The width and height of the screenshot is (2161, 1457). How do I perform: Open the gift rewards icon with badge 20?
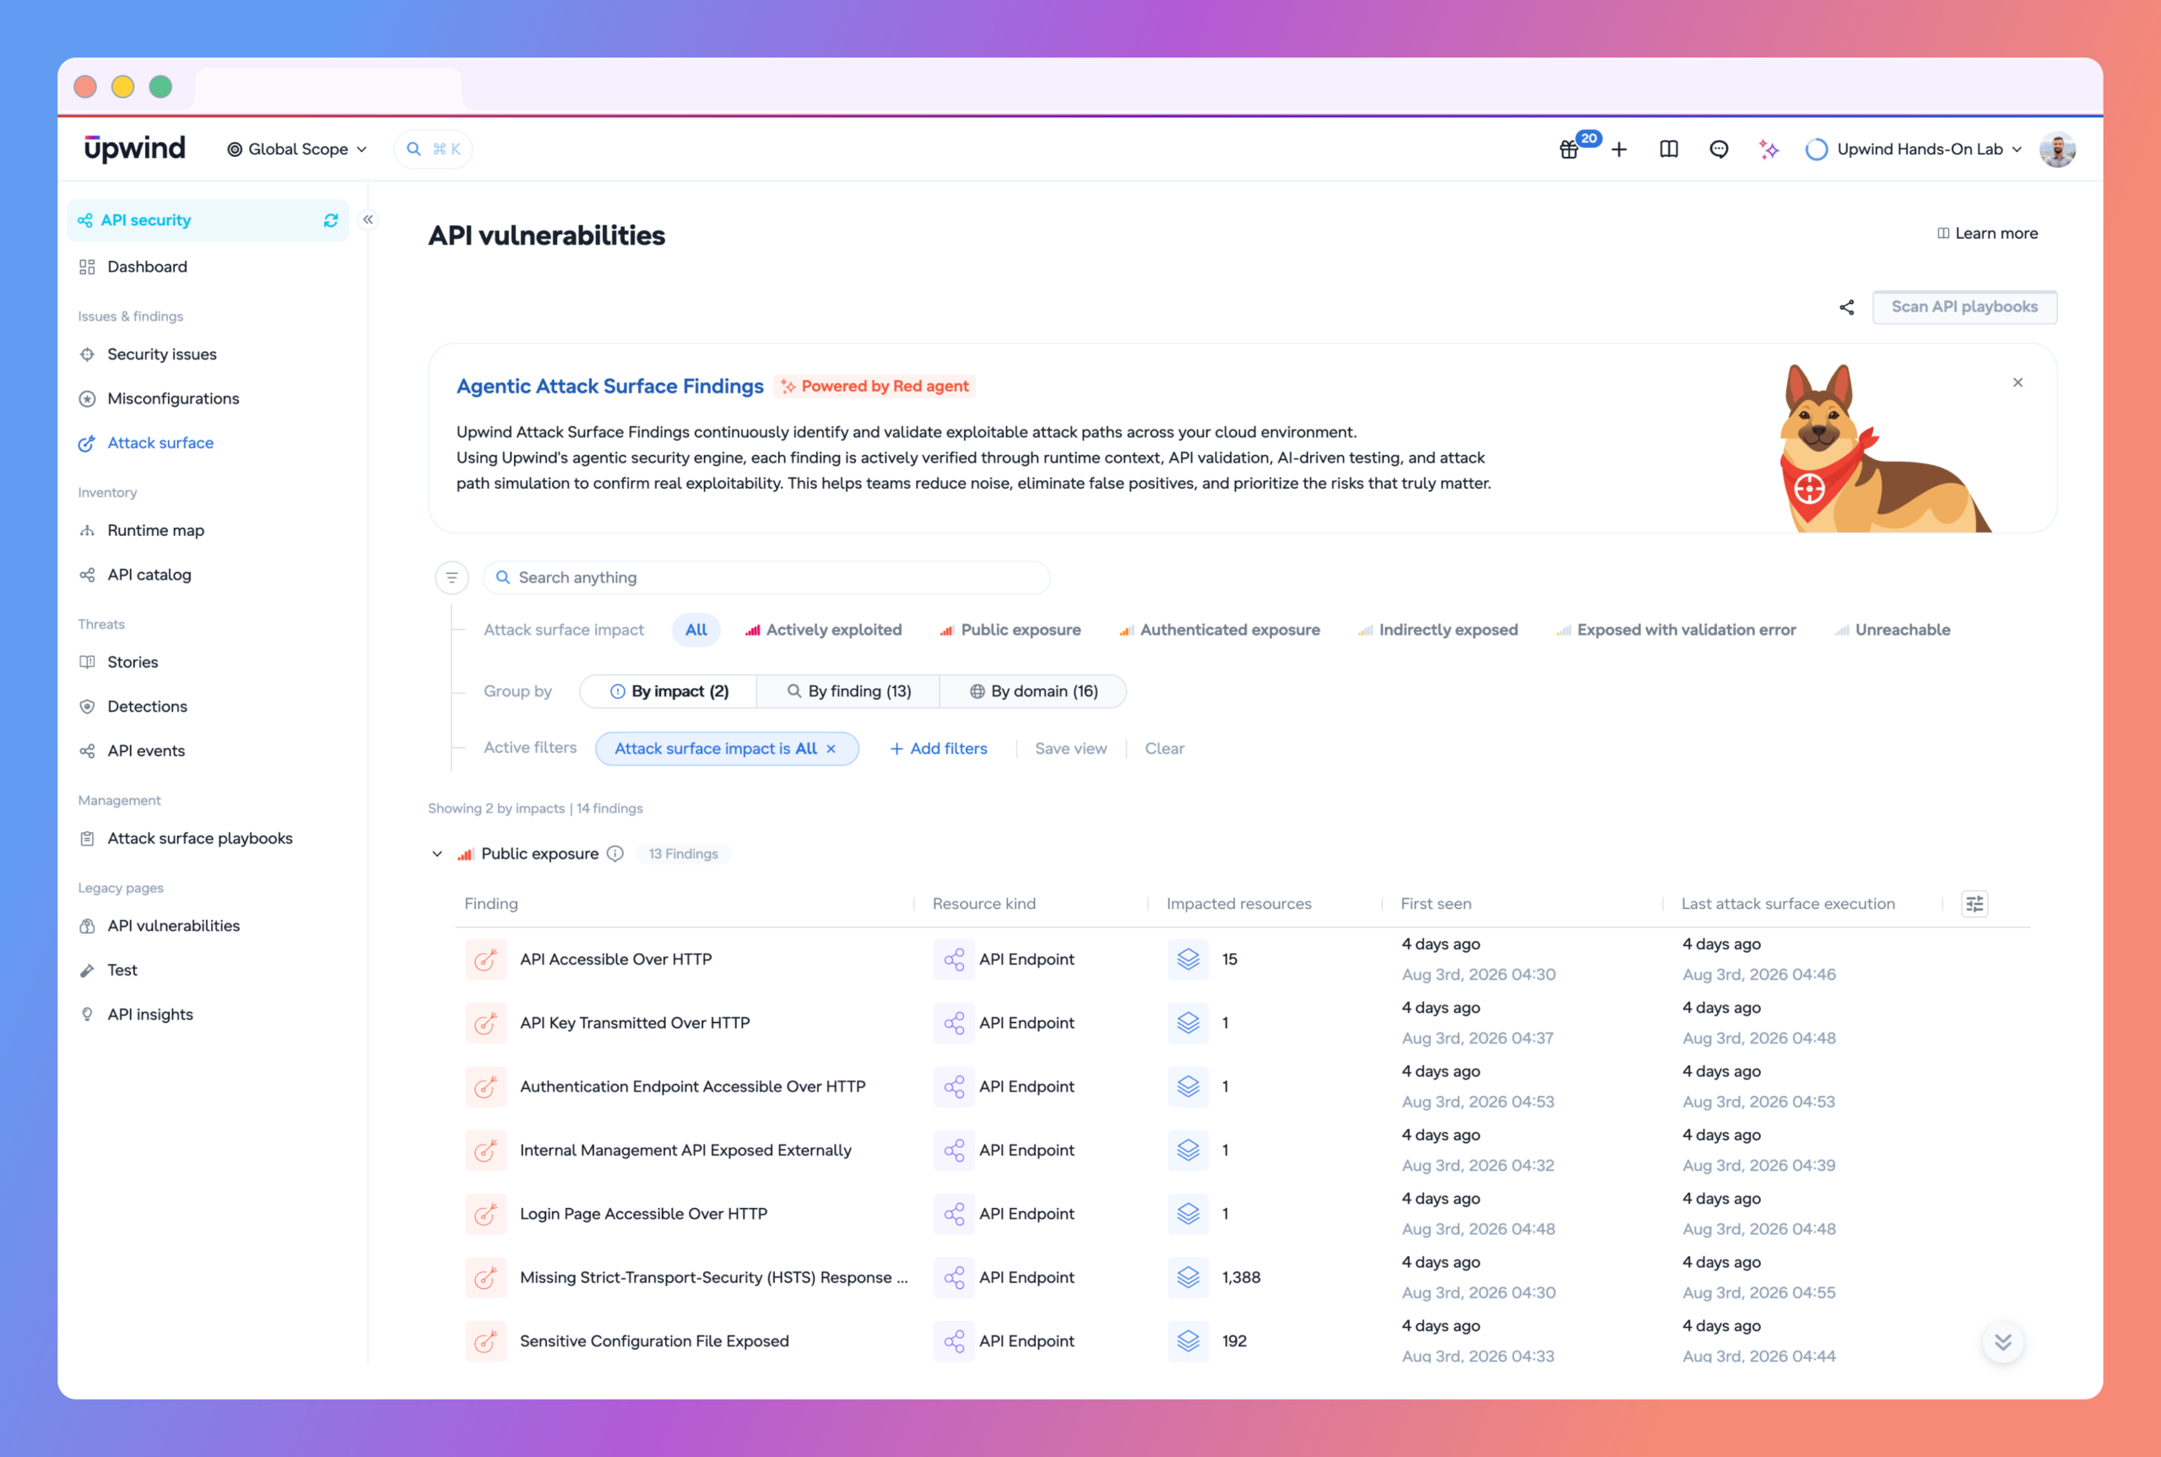1568,149
